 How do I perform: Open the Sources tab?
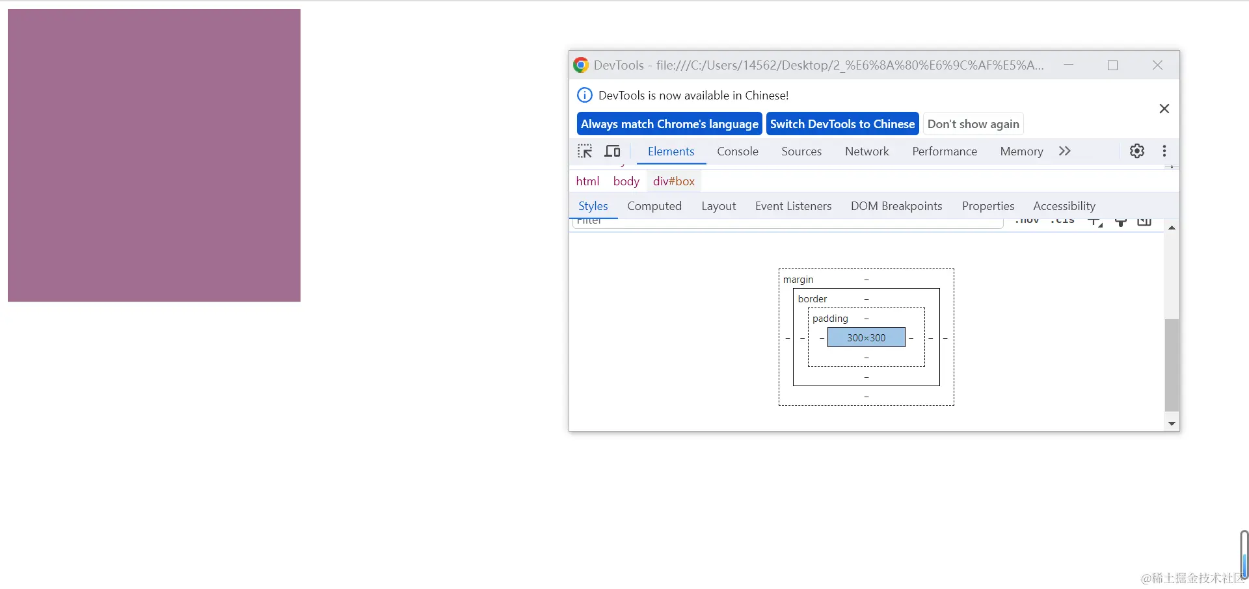tap(801, 151)
